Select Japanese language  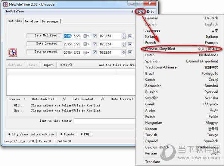[181, 31]
